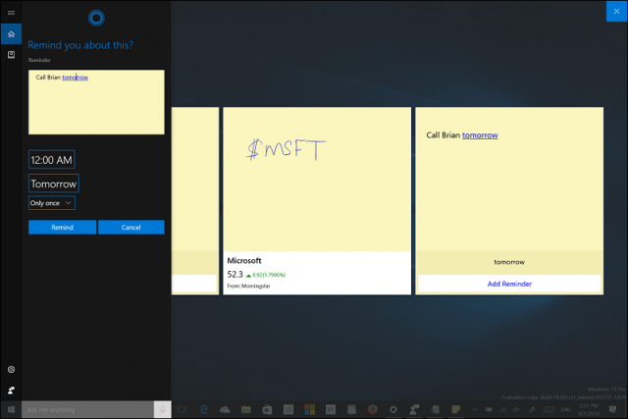Open Task View from taskbar
Screen dimensions: 628x419
182,409
